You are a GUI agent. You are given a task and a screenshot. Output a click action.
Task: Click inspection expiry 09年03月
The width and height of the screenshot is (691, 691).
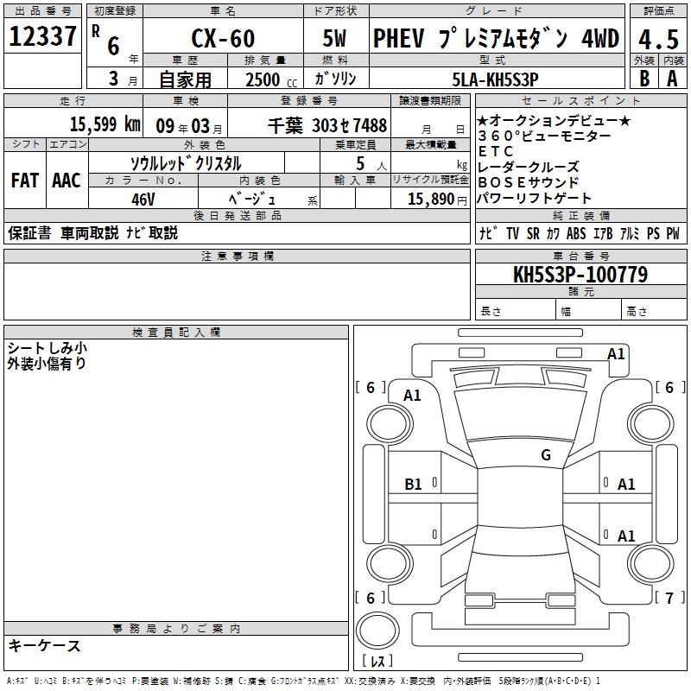point(189,126)
